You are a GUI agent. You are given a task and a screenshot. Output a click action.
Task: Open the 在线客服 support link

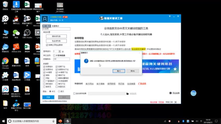(x=131, y=84)
